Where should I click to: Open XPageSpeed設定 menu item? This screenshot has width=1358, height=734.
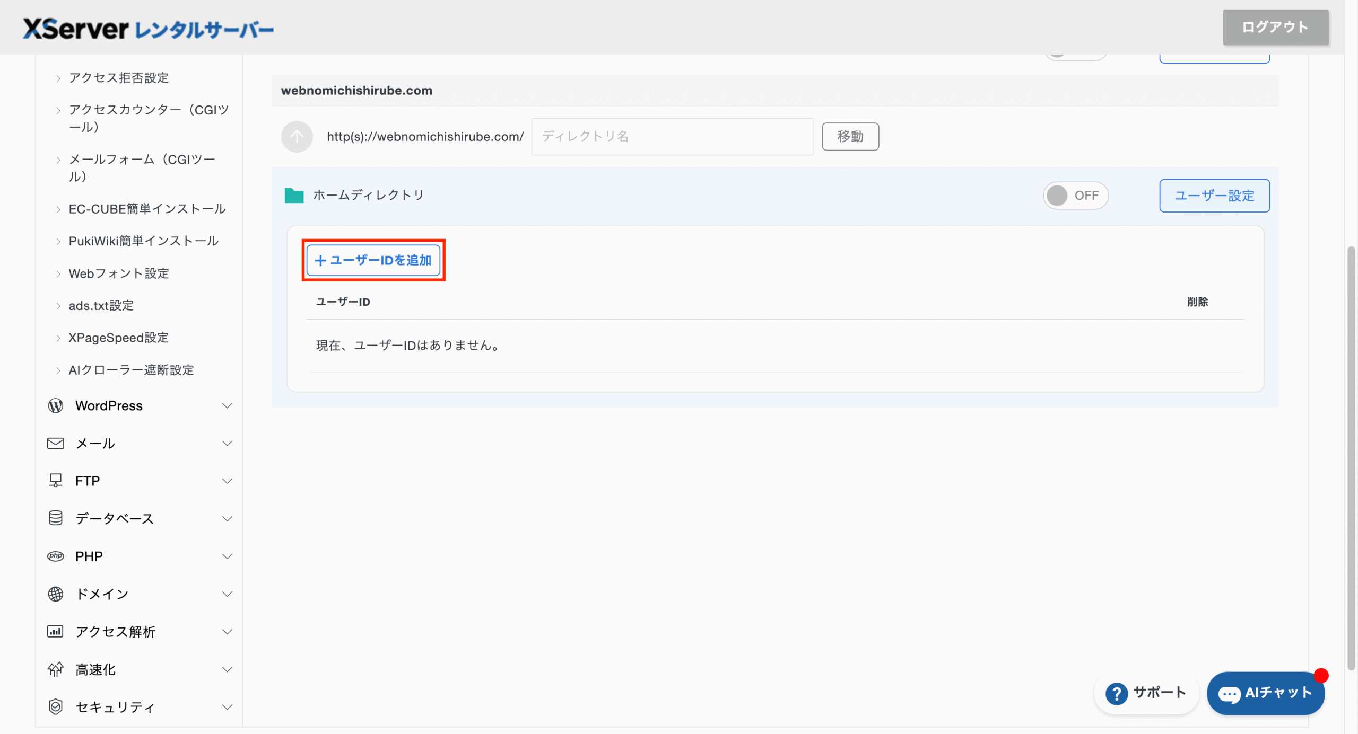[x=118, y=338]
